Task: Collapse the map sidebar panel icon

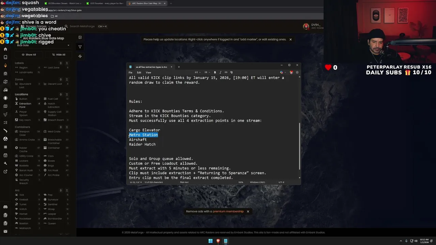Action: point(80,37)
